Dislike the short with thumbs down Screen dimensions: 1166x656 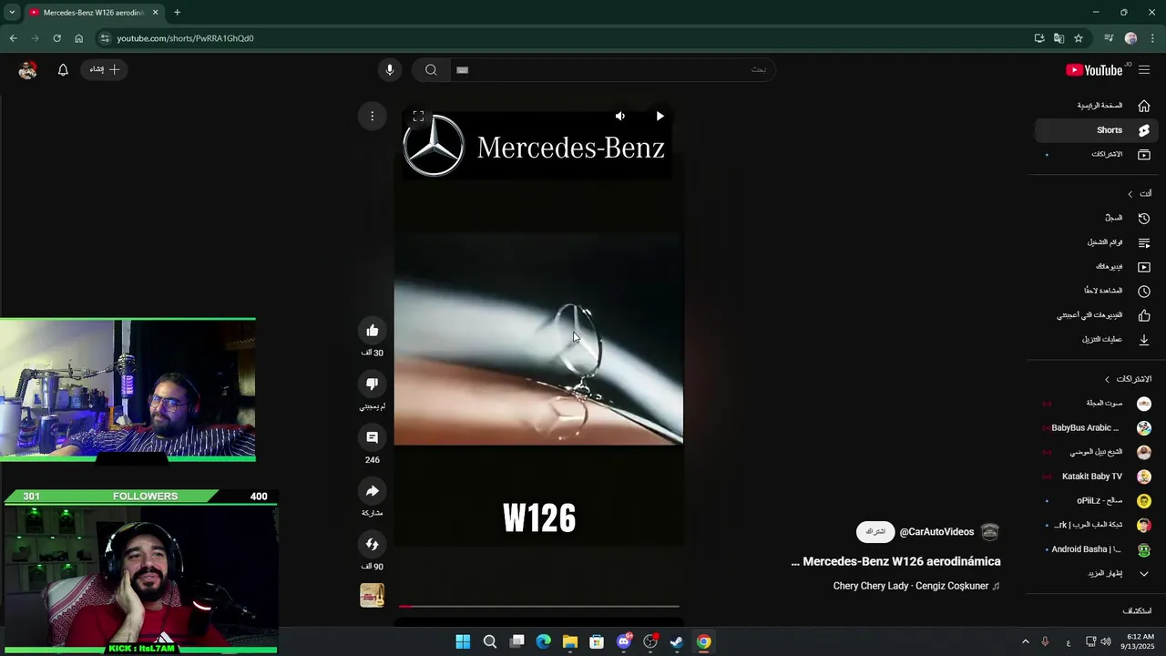tap(372, 384)
